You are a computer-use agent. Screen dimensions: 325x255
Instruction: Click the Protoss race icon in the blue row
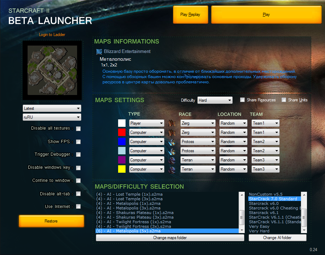pyautogui.click(x=172, y=142)
